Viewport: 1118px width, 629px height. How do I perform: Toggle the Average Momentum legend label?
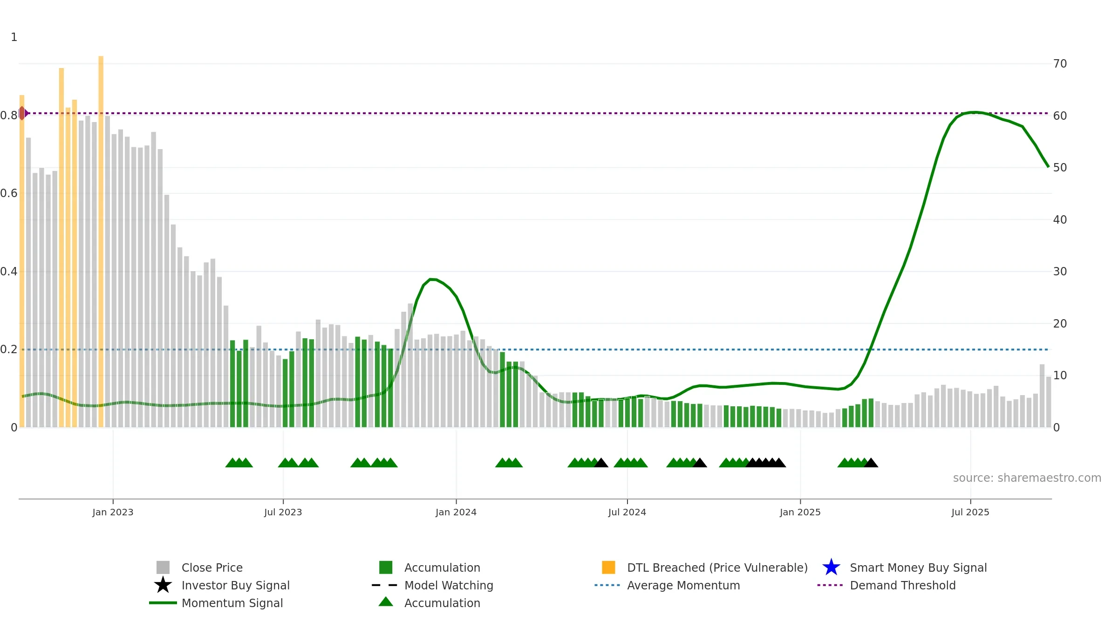[683, 585]
